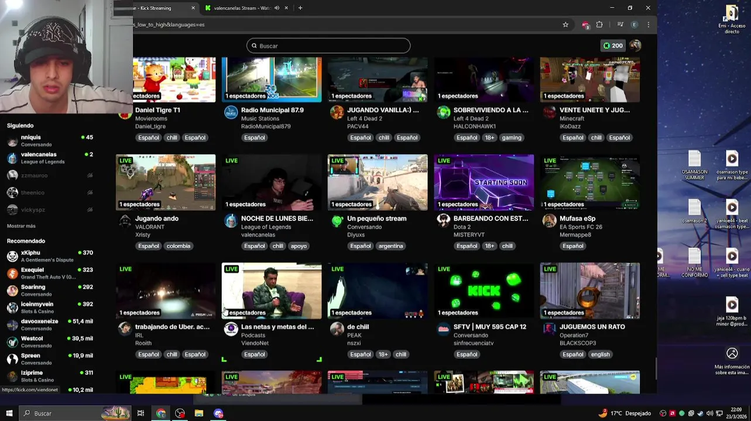Open the BARBEANDO CON EST Dota 2 thumbnail
Viewport: 751px width, 421px height.
pyautogui.click(x=483, y=182)
